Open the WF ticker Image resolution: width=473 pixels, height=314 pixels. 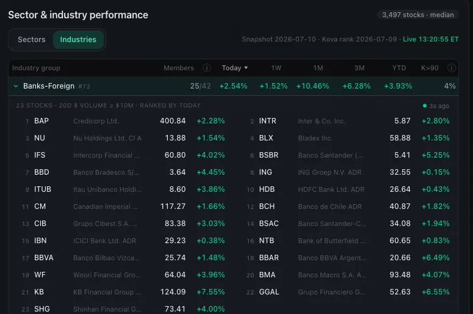tap(40, 275)
